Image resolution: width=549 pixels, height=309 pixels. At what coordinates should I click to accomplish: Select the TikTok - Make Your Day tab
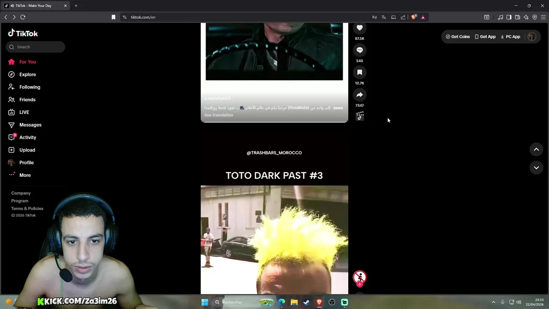(36, 6)
